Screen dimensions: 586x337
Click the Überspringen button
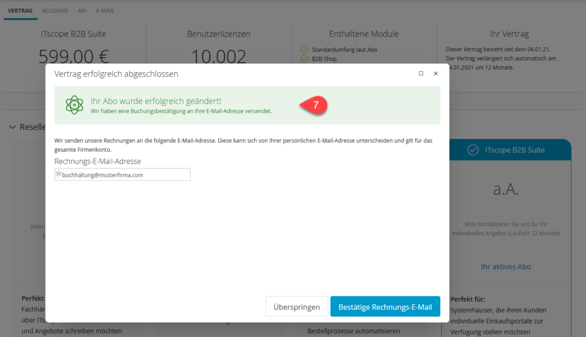297,307
